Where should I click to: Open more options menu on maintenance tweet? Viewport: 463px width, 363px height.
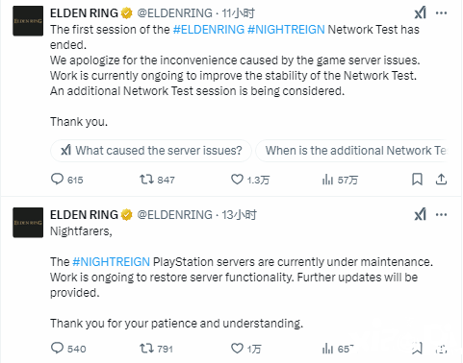(x=441, y=214)
